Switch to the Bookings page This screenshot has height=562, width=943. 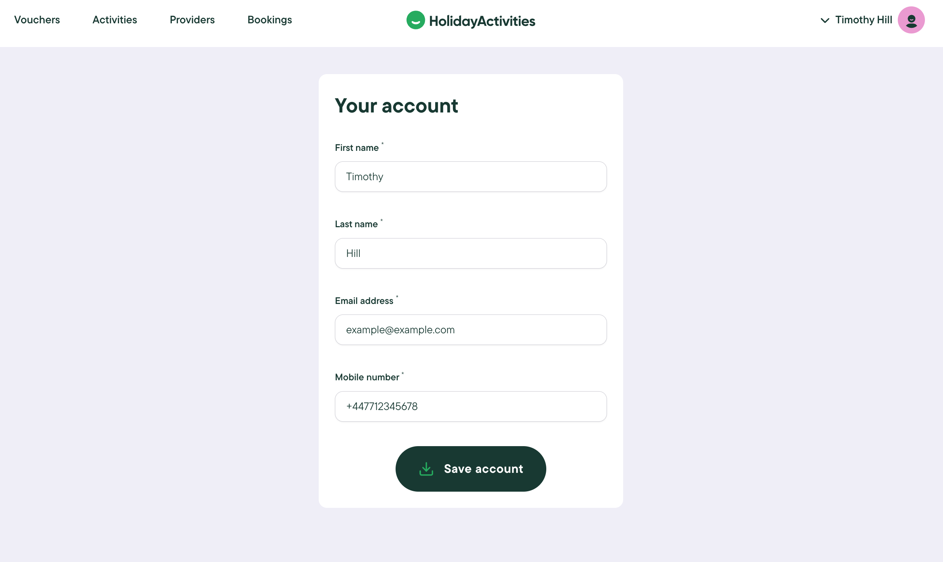click(270, 20)
